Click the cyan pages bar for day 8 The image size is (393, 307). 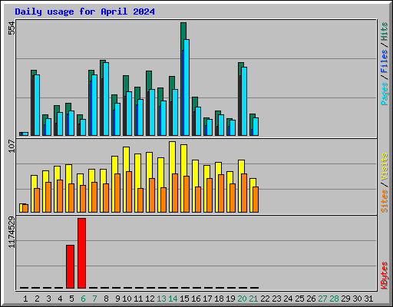pos(106,99)
